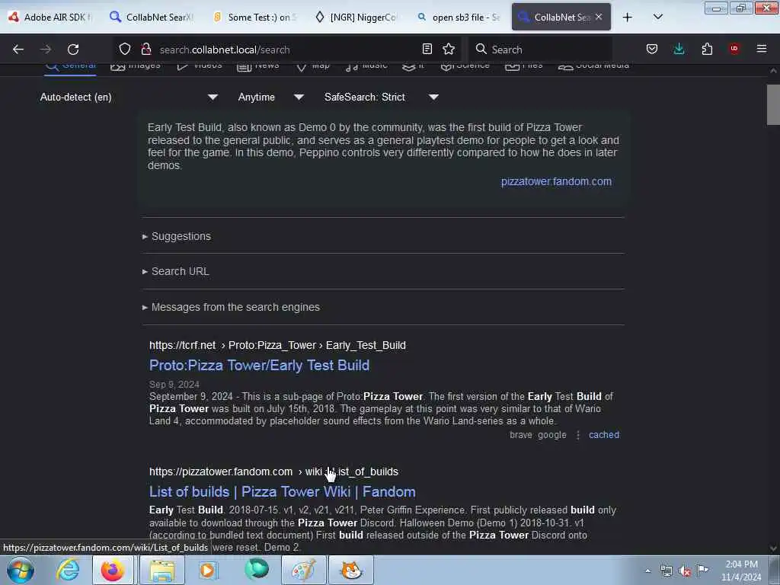
Task: Open List of builds Pizza Tower Wiki result
Action: [x=282, y=491]
